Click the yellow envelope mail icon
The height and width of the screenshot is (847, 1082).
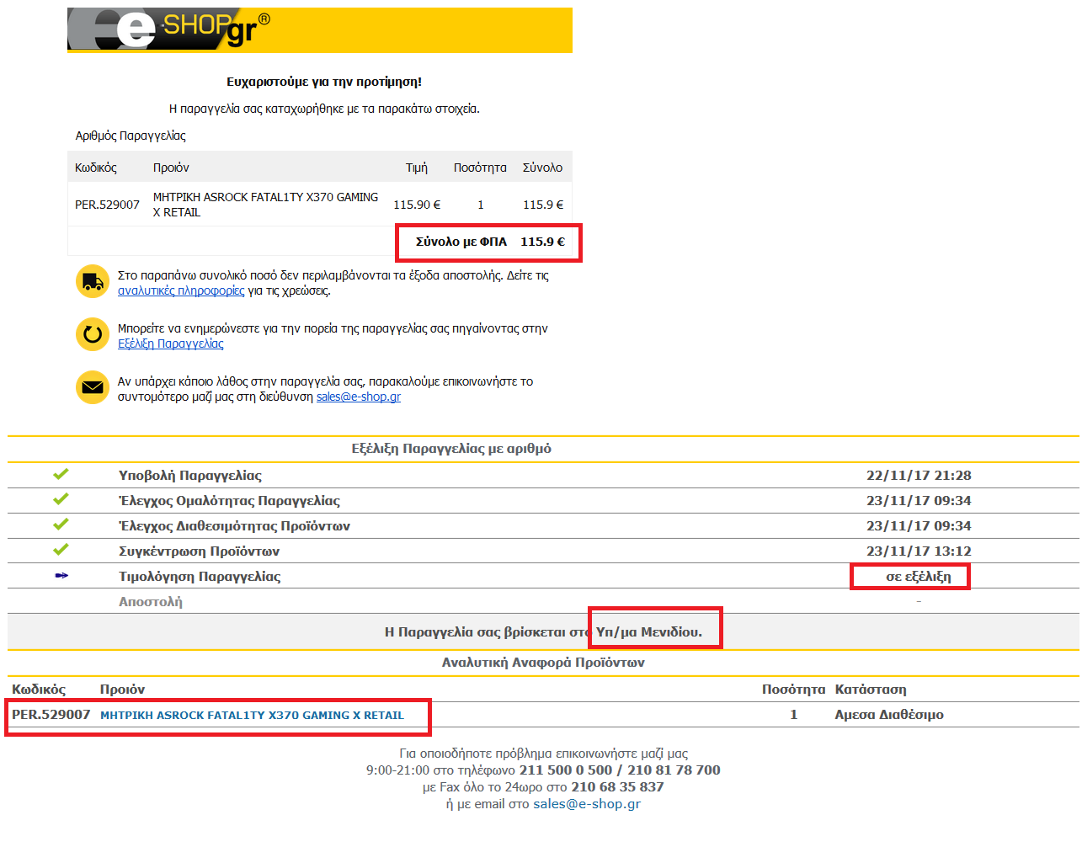pos(93,387)
